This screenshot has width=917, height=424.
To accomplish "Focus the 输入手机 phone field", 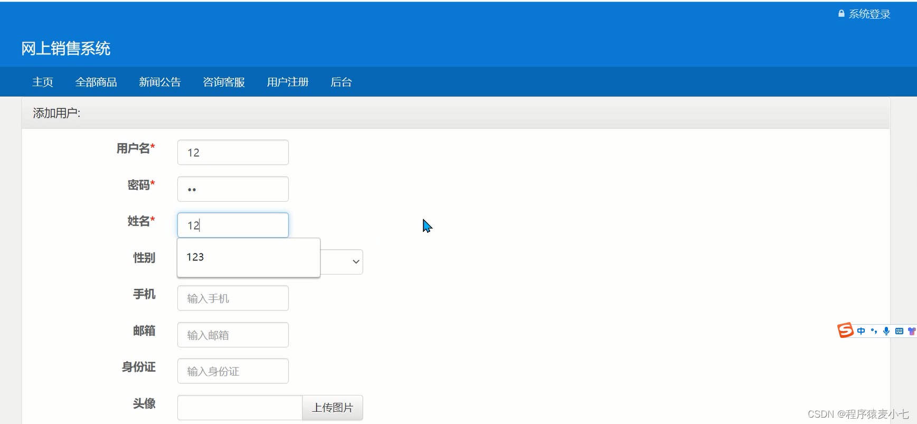I will (x=233, y=298).
